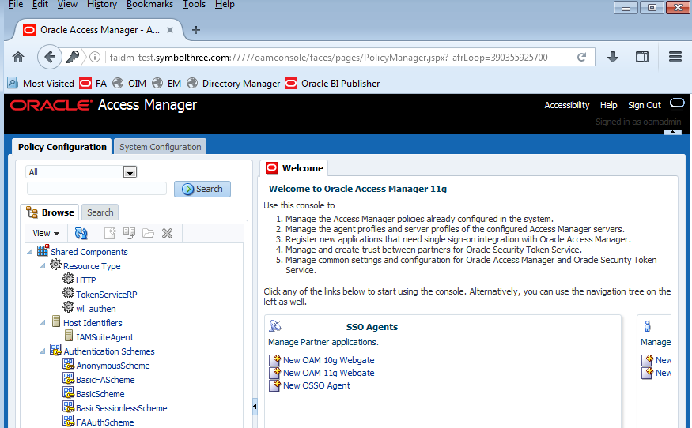Open the Firefox hamburger menu

(x=675, y=57)
